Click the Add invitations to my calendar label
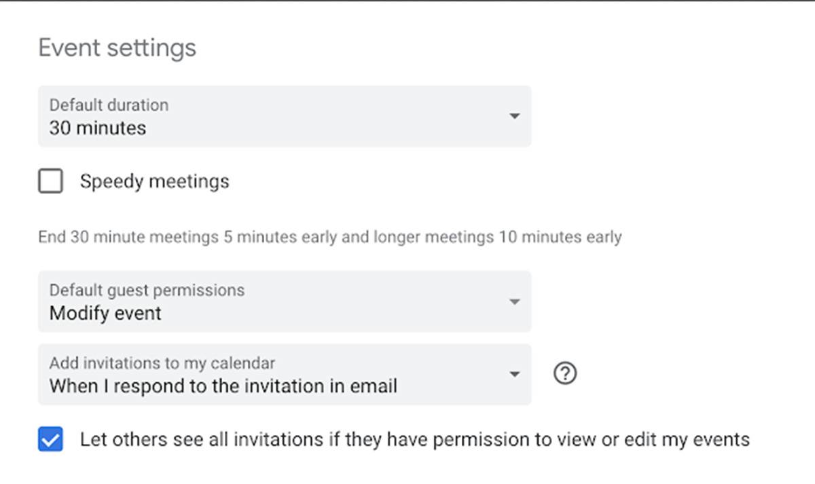The height and width of the screenshot is (484, 815). (x=161, y=363)
